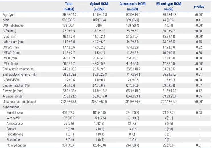Click the LVIDs mixed type value 27.5±5.0

[169, 58]
